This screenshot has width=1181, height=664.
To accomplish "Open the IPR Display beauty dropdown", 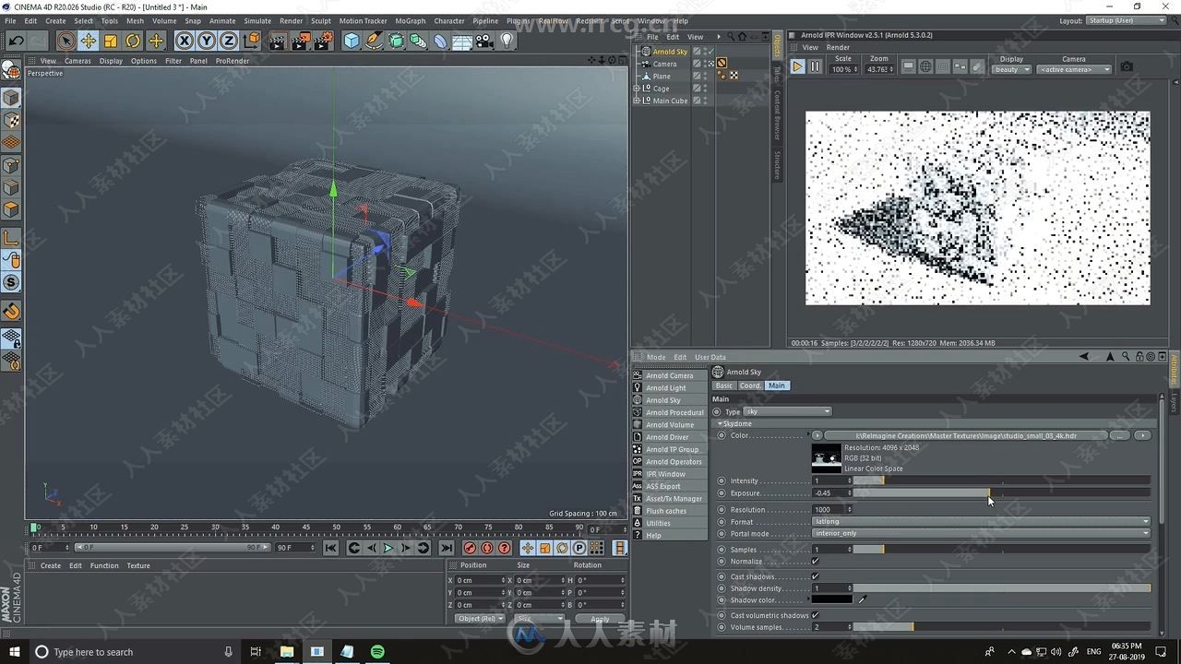I will pos(1012,69).
